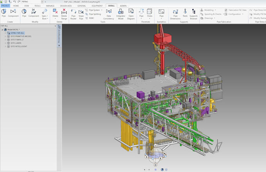Image resolution: width=266 pixels, height=172 pixels.
Task: Select the Rests support tool
Action: (185, 13)
